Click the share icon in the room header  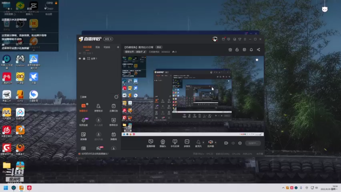tap(258, 49)
